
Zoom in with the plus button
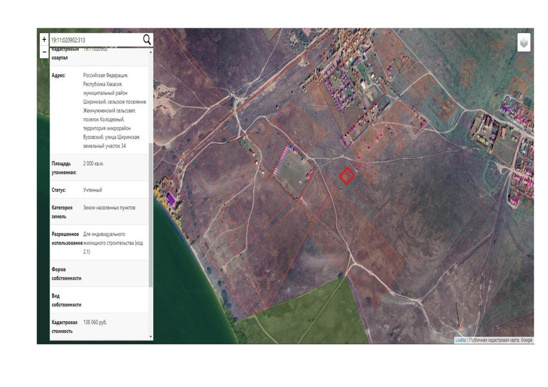tap(44, 39)
